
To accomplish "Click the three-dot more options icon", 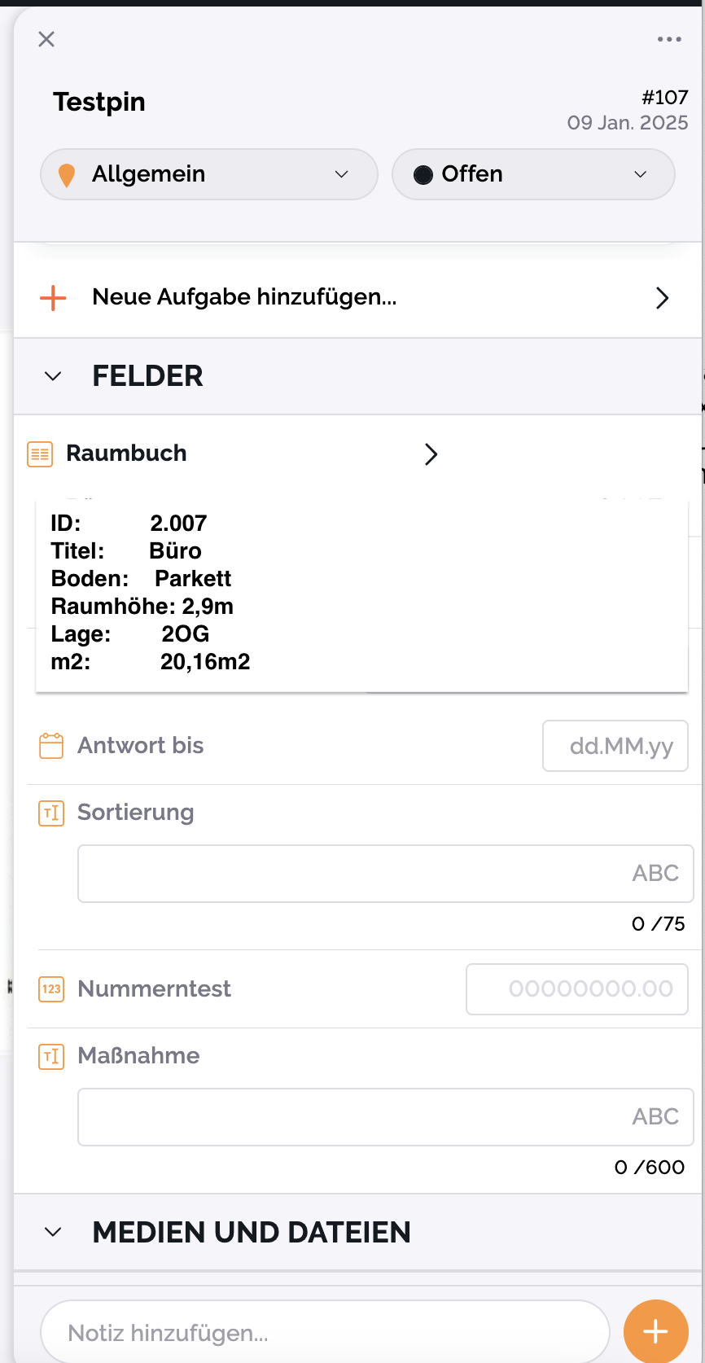I will tap(669, 39).
